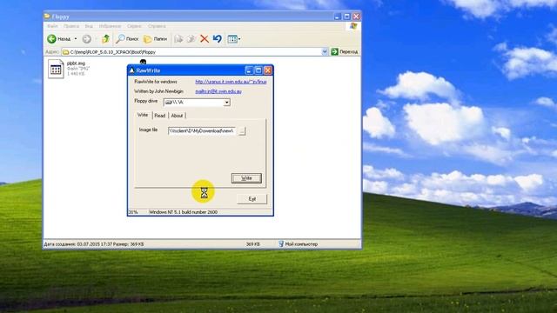Maximize the Floppy Explorer window
This screenshot has width=557, height=313.
tap(346, 17)
